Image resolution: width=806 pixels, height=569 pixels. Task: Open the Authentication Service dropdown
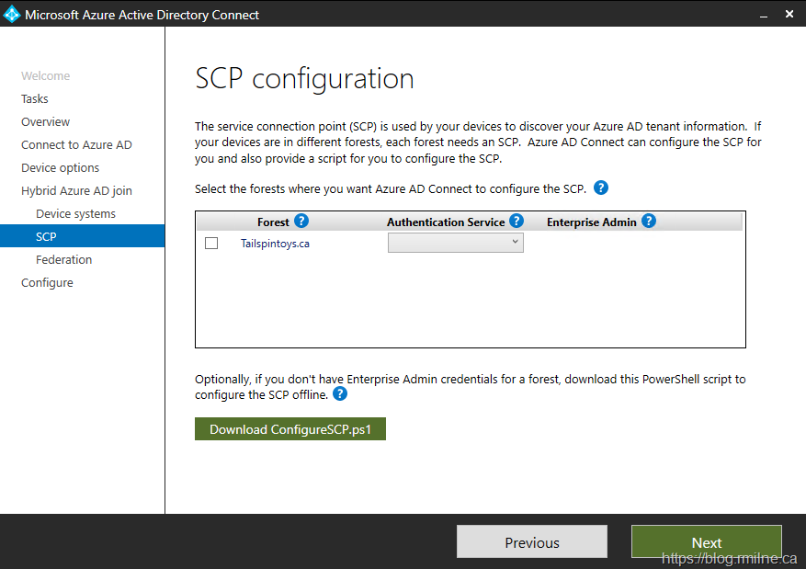(456, 243)
